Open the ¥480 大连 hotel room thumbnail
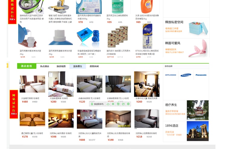The height and width of the screenshot is (149, 236). pyautogui.click(x=32, y=84)
